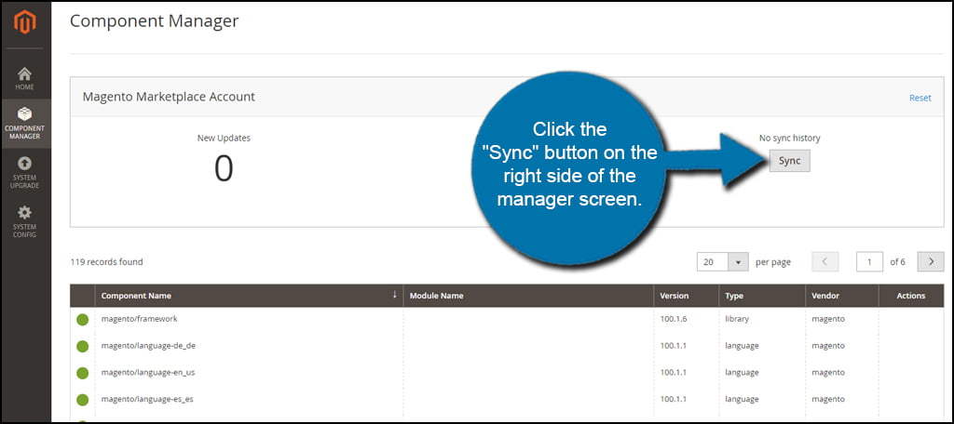
Task: Open the 20 per page dropdown arrow
Action: pos(738,262)
